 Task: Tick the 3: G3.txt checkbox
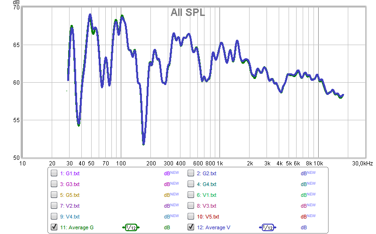click(54, 184)
